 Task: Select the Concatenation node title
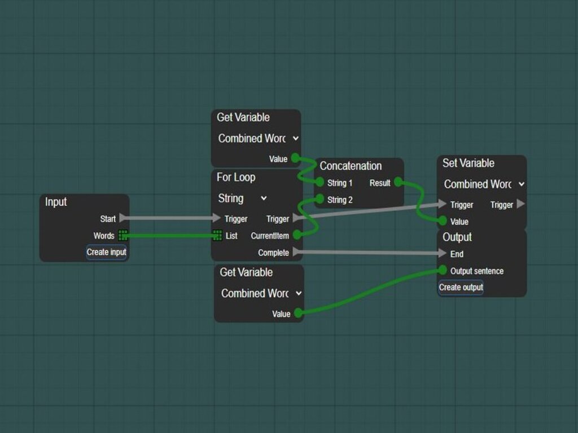point(351,166)
